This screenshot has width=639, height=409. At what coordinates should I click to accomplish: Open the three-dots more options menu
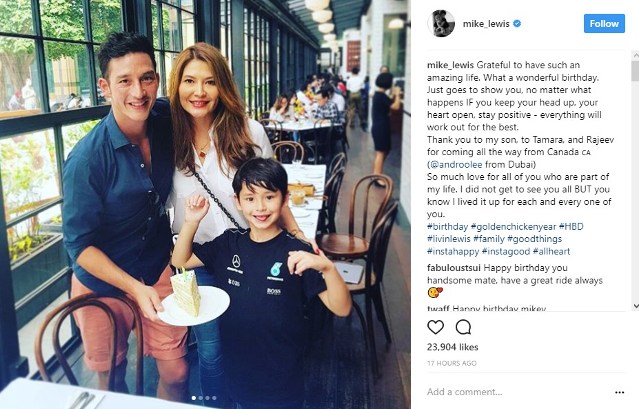[620, 392]
